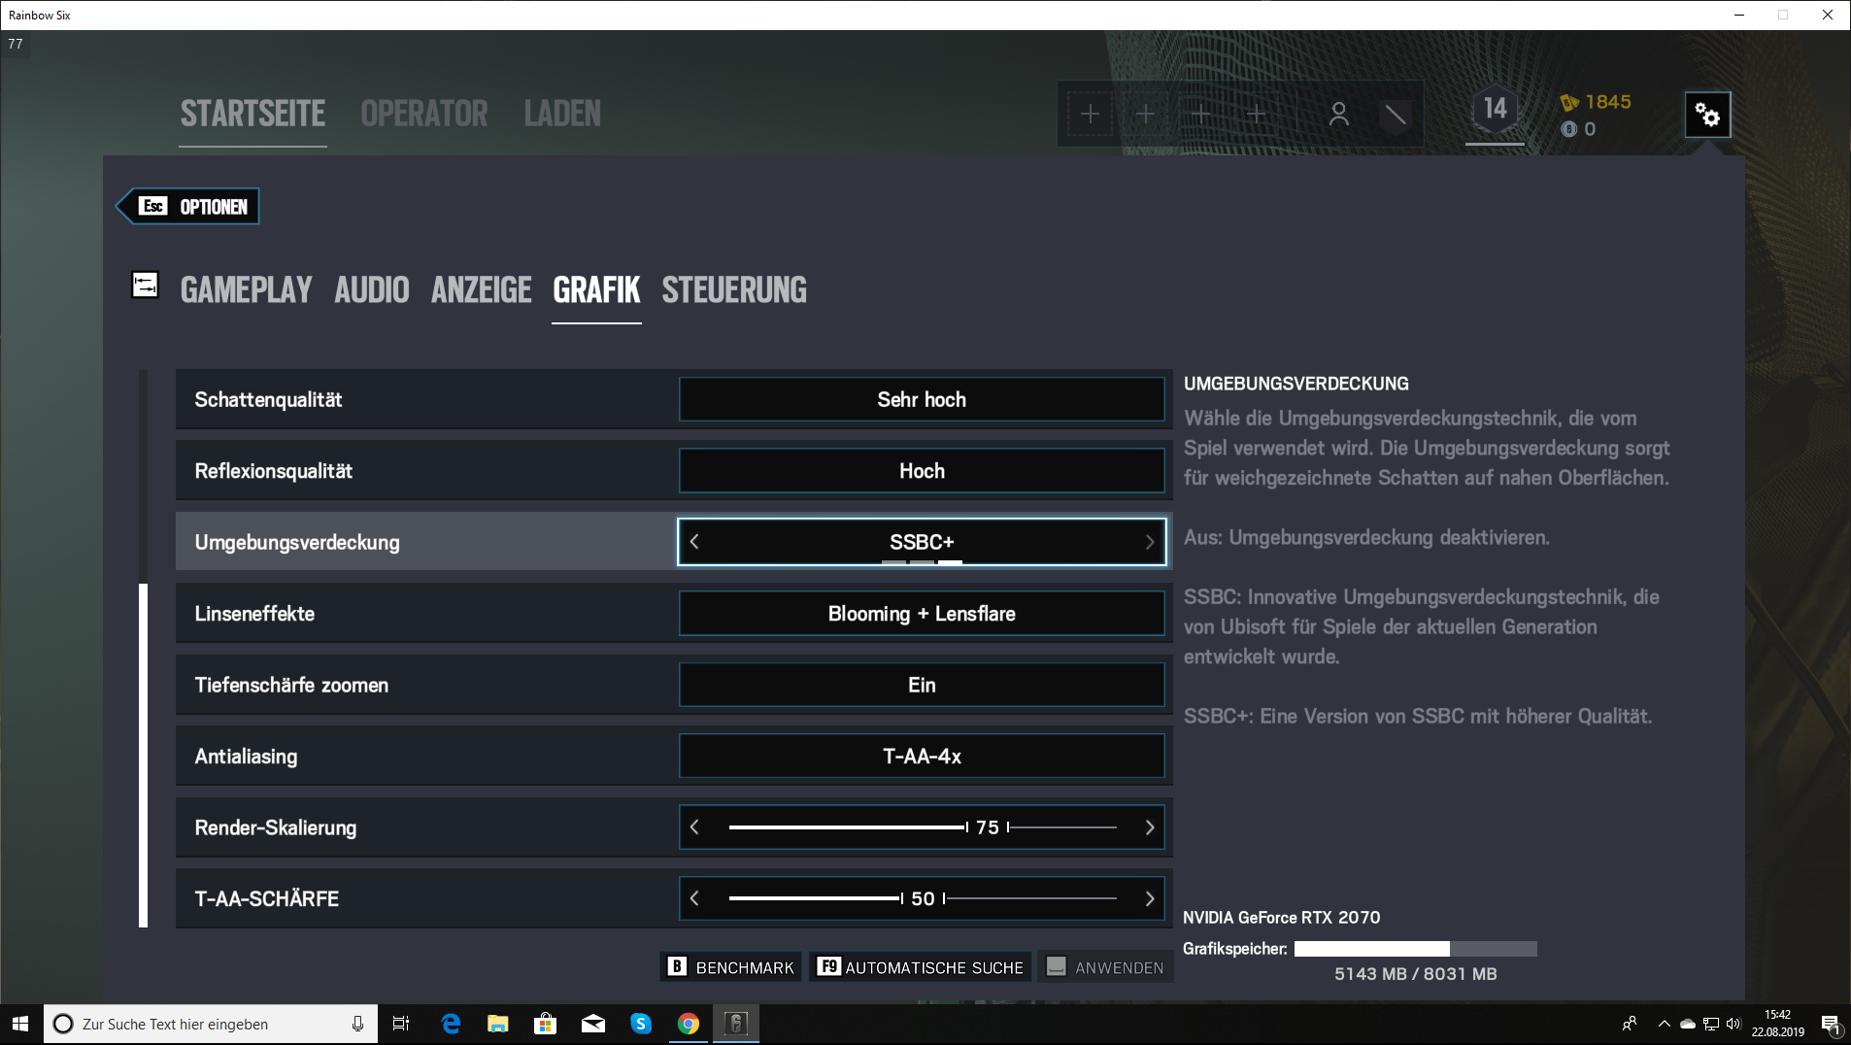Click the Renown currency 1845 icon

1568,102
